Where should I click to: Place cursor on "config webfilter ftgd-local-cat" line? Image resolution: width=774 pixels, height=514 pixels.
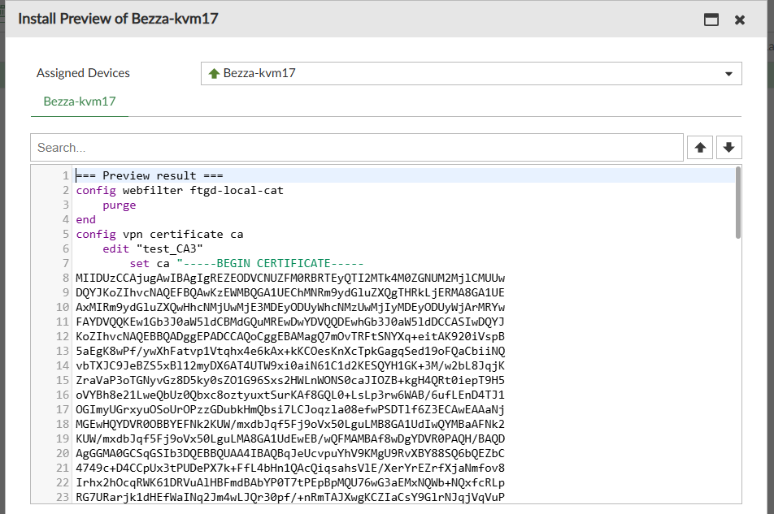point(180,191)
